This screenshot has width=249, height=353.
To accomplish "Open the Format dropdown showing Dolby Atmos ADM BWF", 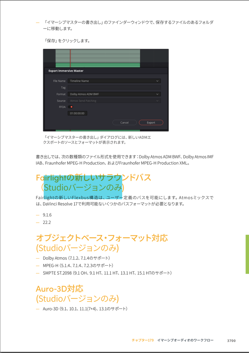I will [114, 94].
